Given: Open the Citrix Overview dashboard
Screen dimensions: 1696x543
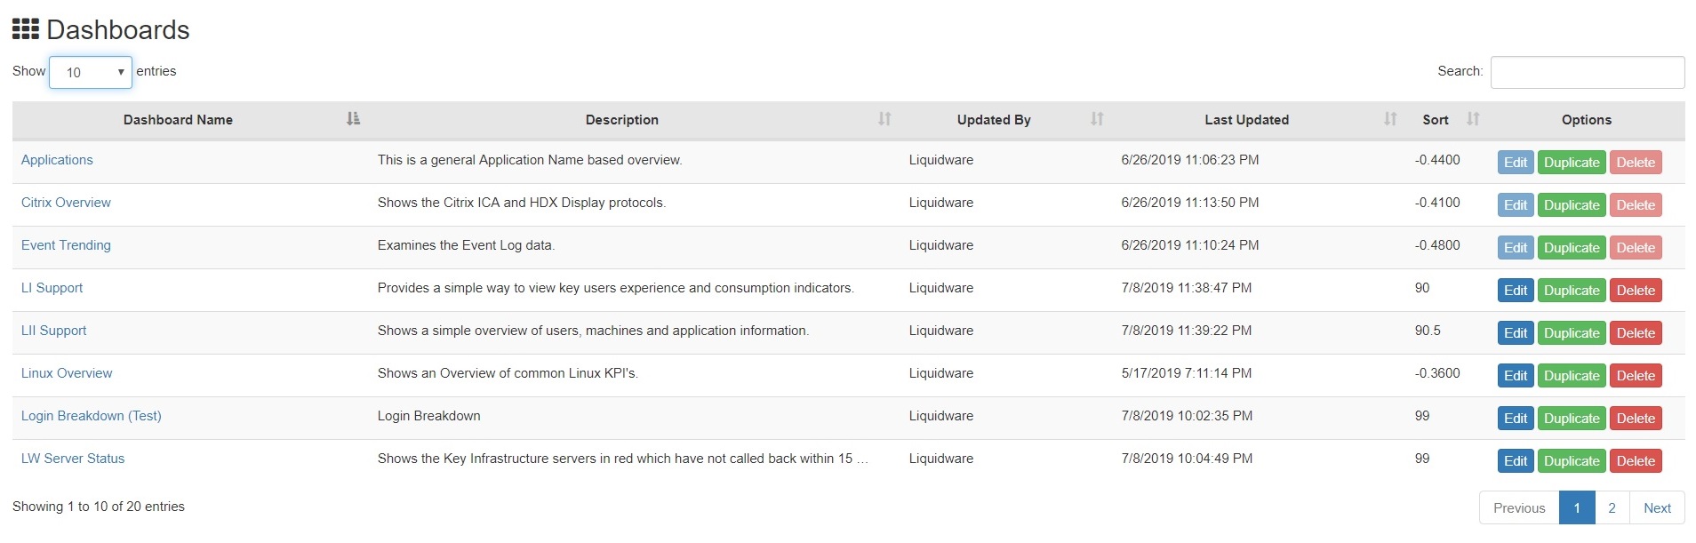Looking at the screenshot, I should pyautogui.click(x=66, y=203).
